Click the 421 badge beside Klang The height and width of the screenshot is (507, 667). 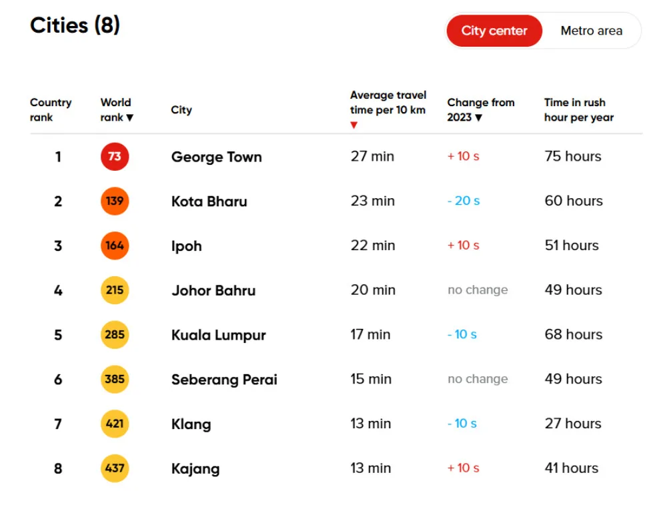pos(115,424)
